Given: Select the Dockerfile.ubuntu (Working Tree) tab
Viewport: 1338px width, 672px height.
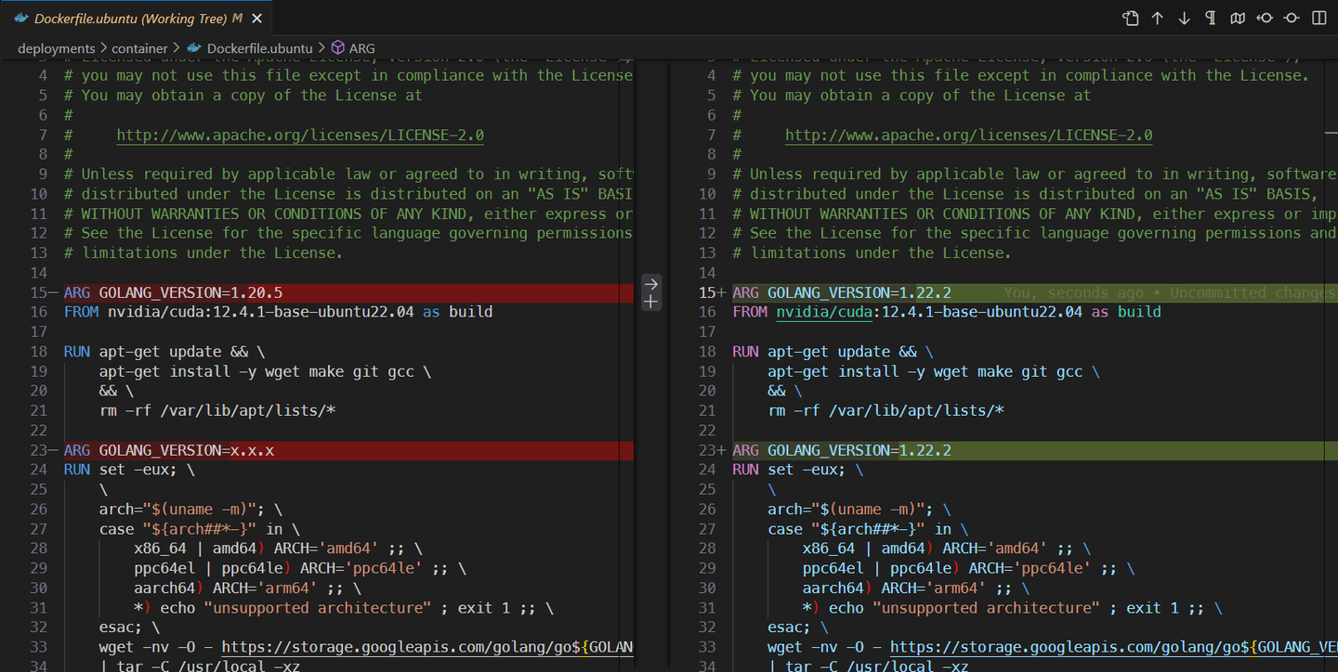Looking at the screenshot, I should 138,19.
